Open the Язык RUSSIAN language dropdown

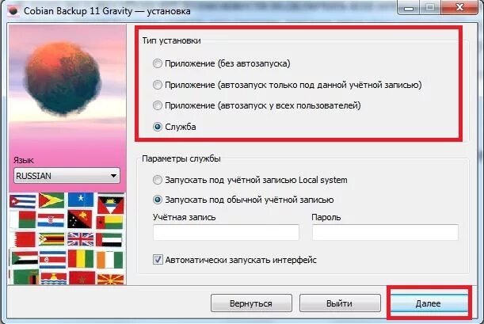[67, 176]
